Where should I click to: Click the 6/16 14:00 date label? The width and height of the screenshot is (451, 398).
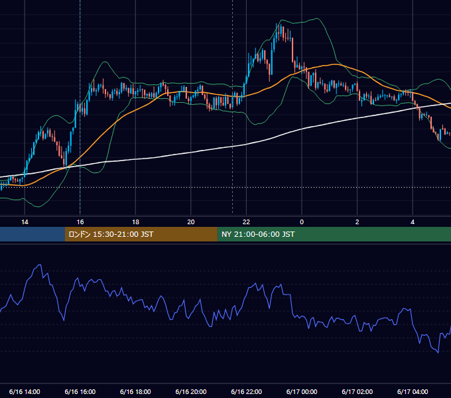pyautogui.click(x=25, y=391)
